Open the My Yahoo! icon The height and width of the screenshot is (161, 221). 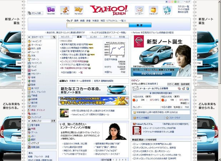[79, 10]
